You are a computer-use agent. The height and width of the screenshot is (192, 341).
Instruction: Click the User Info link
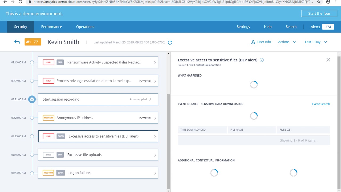pos(264,42)
